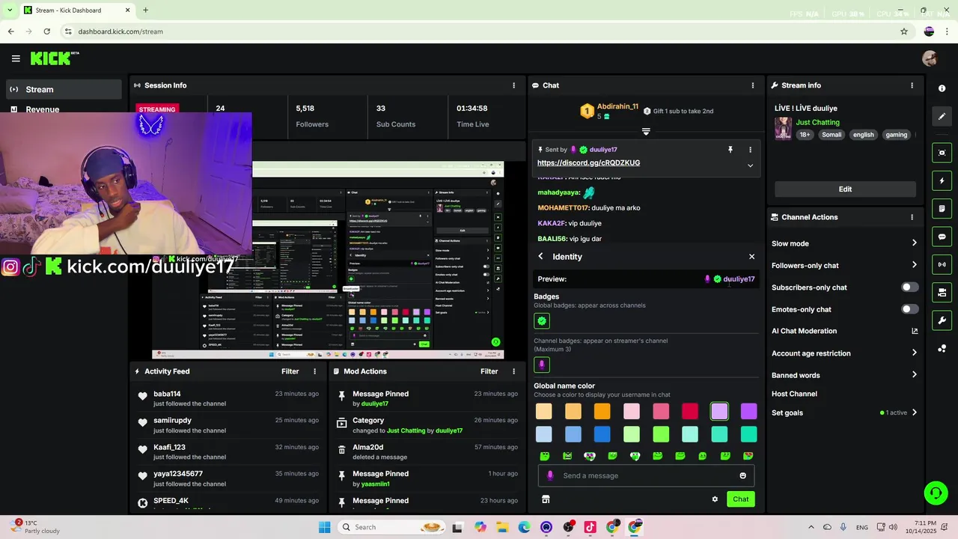Open Stream section in left sidebar
This screenshot has width=958, height=539.
click(64, 89)
